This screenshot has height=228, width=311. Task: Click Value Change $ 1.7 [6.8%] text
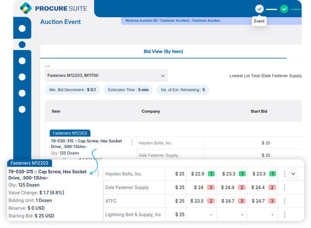[x=36, y=193]
